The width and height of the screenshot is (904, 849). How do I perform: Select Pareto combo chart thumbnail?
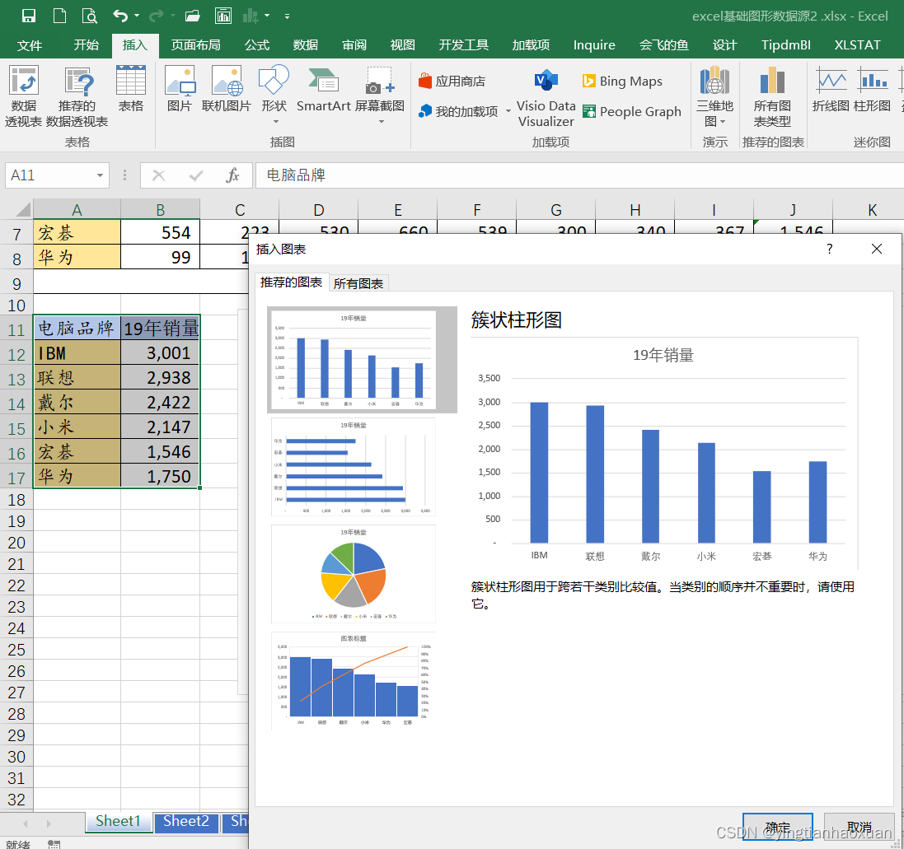point(354,681)
